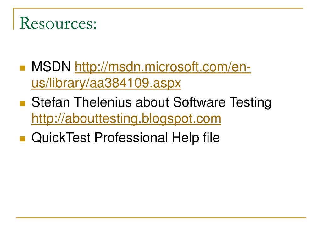The width and height of the screenshot is (322, 242).
Task: Select the word Software in second bullet
Action: pyautogui.click(x=199, y=102)
